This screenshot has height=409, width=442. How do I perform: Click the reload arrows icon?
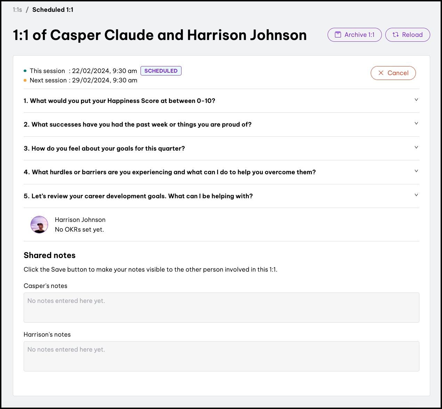tap(395, 35)
